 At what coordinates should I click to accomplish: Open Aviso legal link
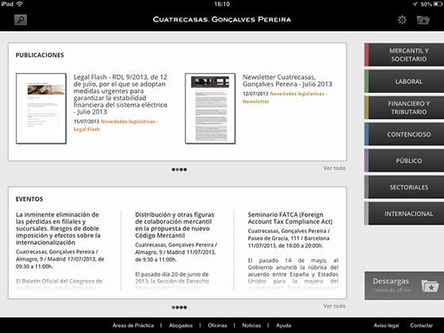pyautogui.click(x=386, y=325)
